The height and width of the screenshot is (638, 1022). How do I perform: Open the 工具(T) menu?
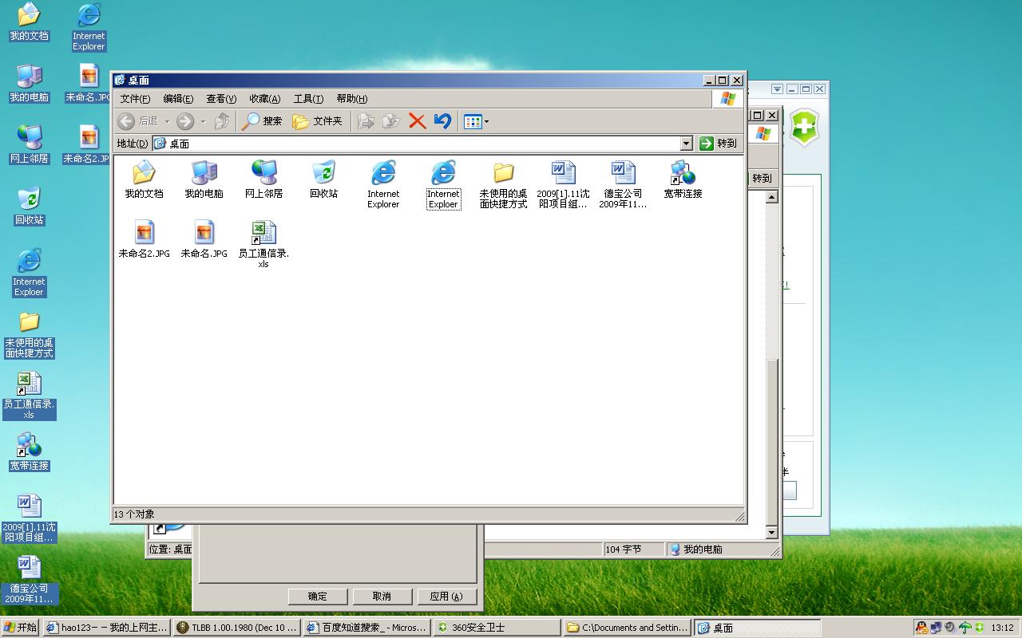pyautogui.click(x=308, y=99)
